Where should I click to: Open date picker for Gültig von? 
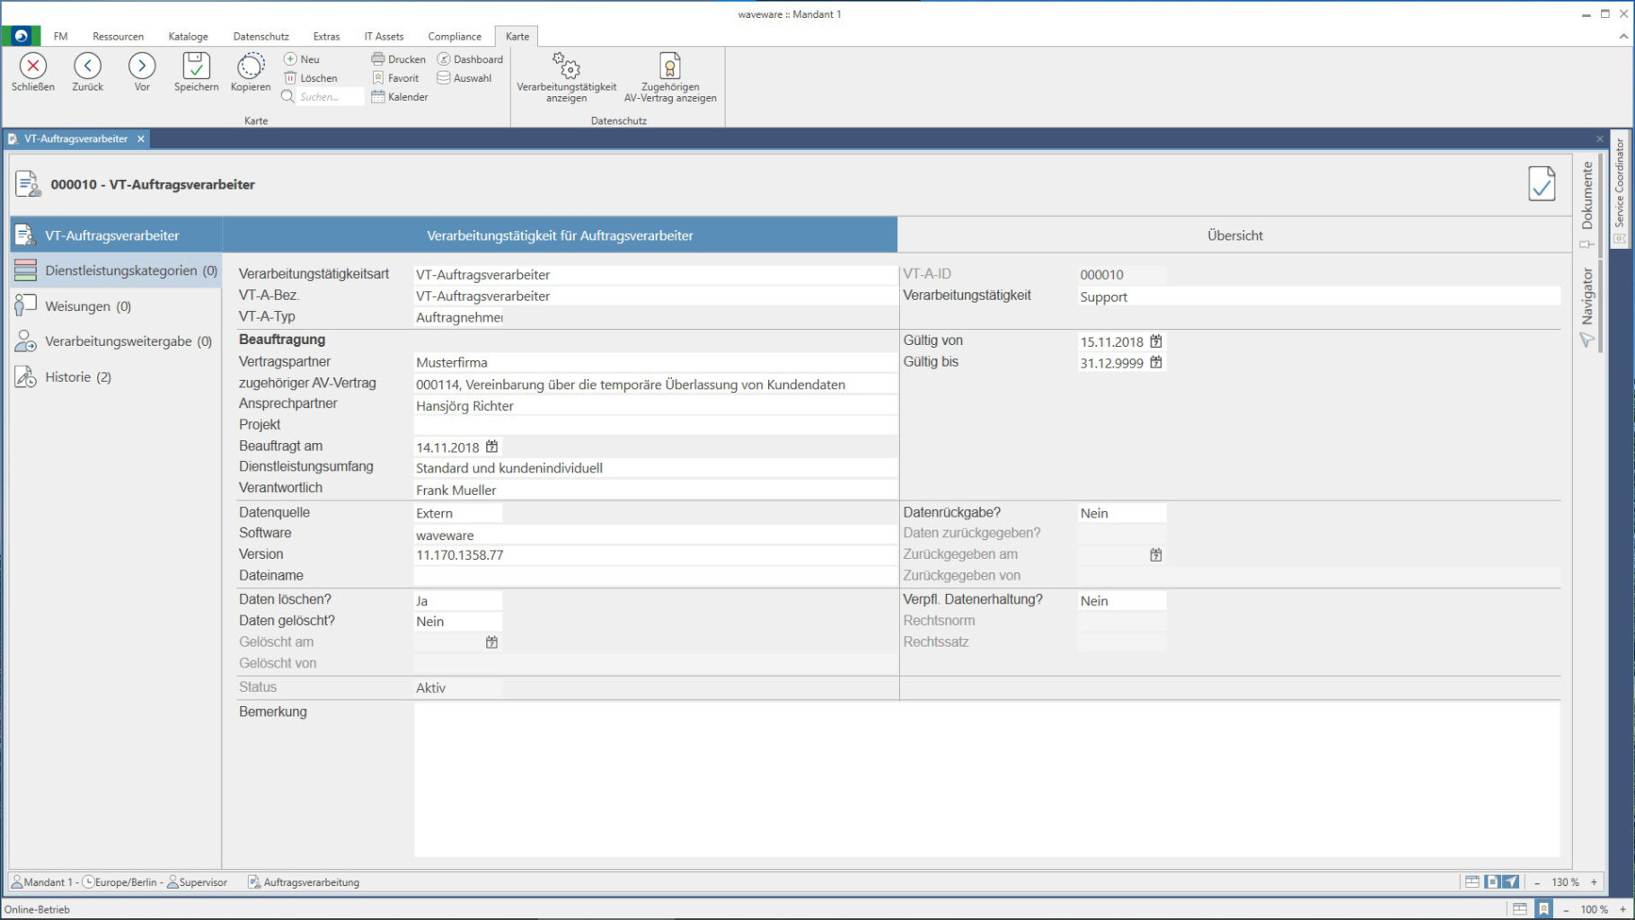point(1156,341)
